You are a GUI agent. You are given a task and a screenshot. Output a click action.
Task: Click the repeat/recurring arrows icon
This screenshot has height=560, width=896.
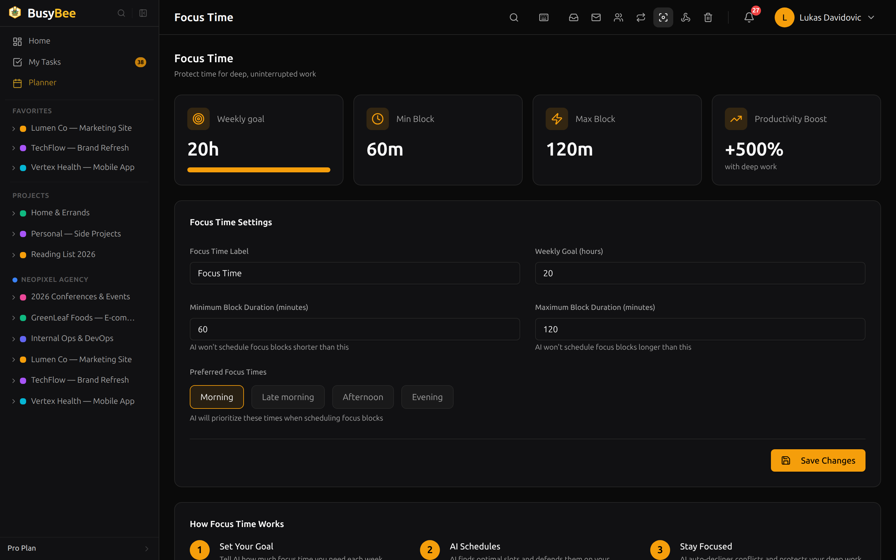tap(641, 17)
